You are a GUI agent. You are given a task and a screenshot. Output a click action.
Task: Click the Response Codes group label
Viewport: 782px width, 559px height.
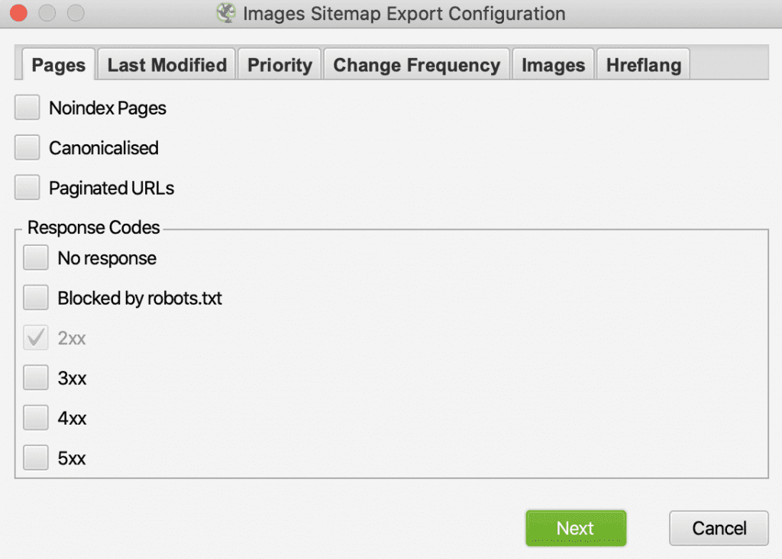(x=93, y=228)
